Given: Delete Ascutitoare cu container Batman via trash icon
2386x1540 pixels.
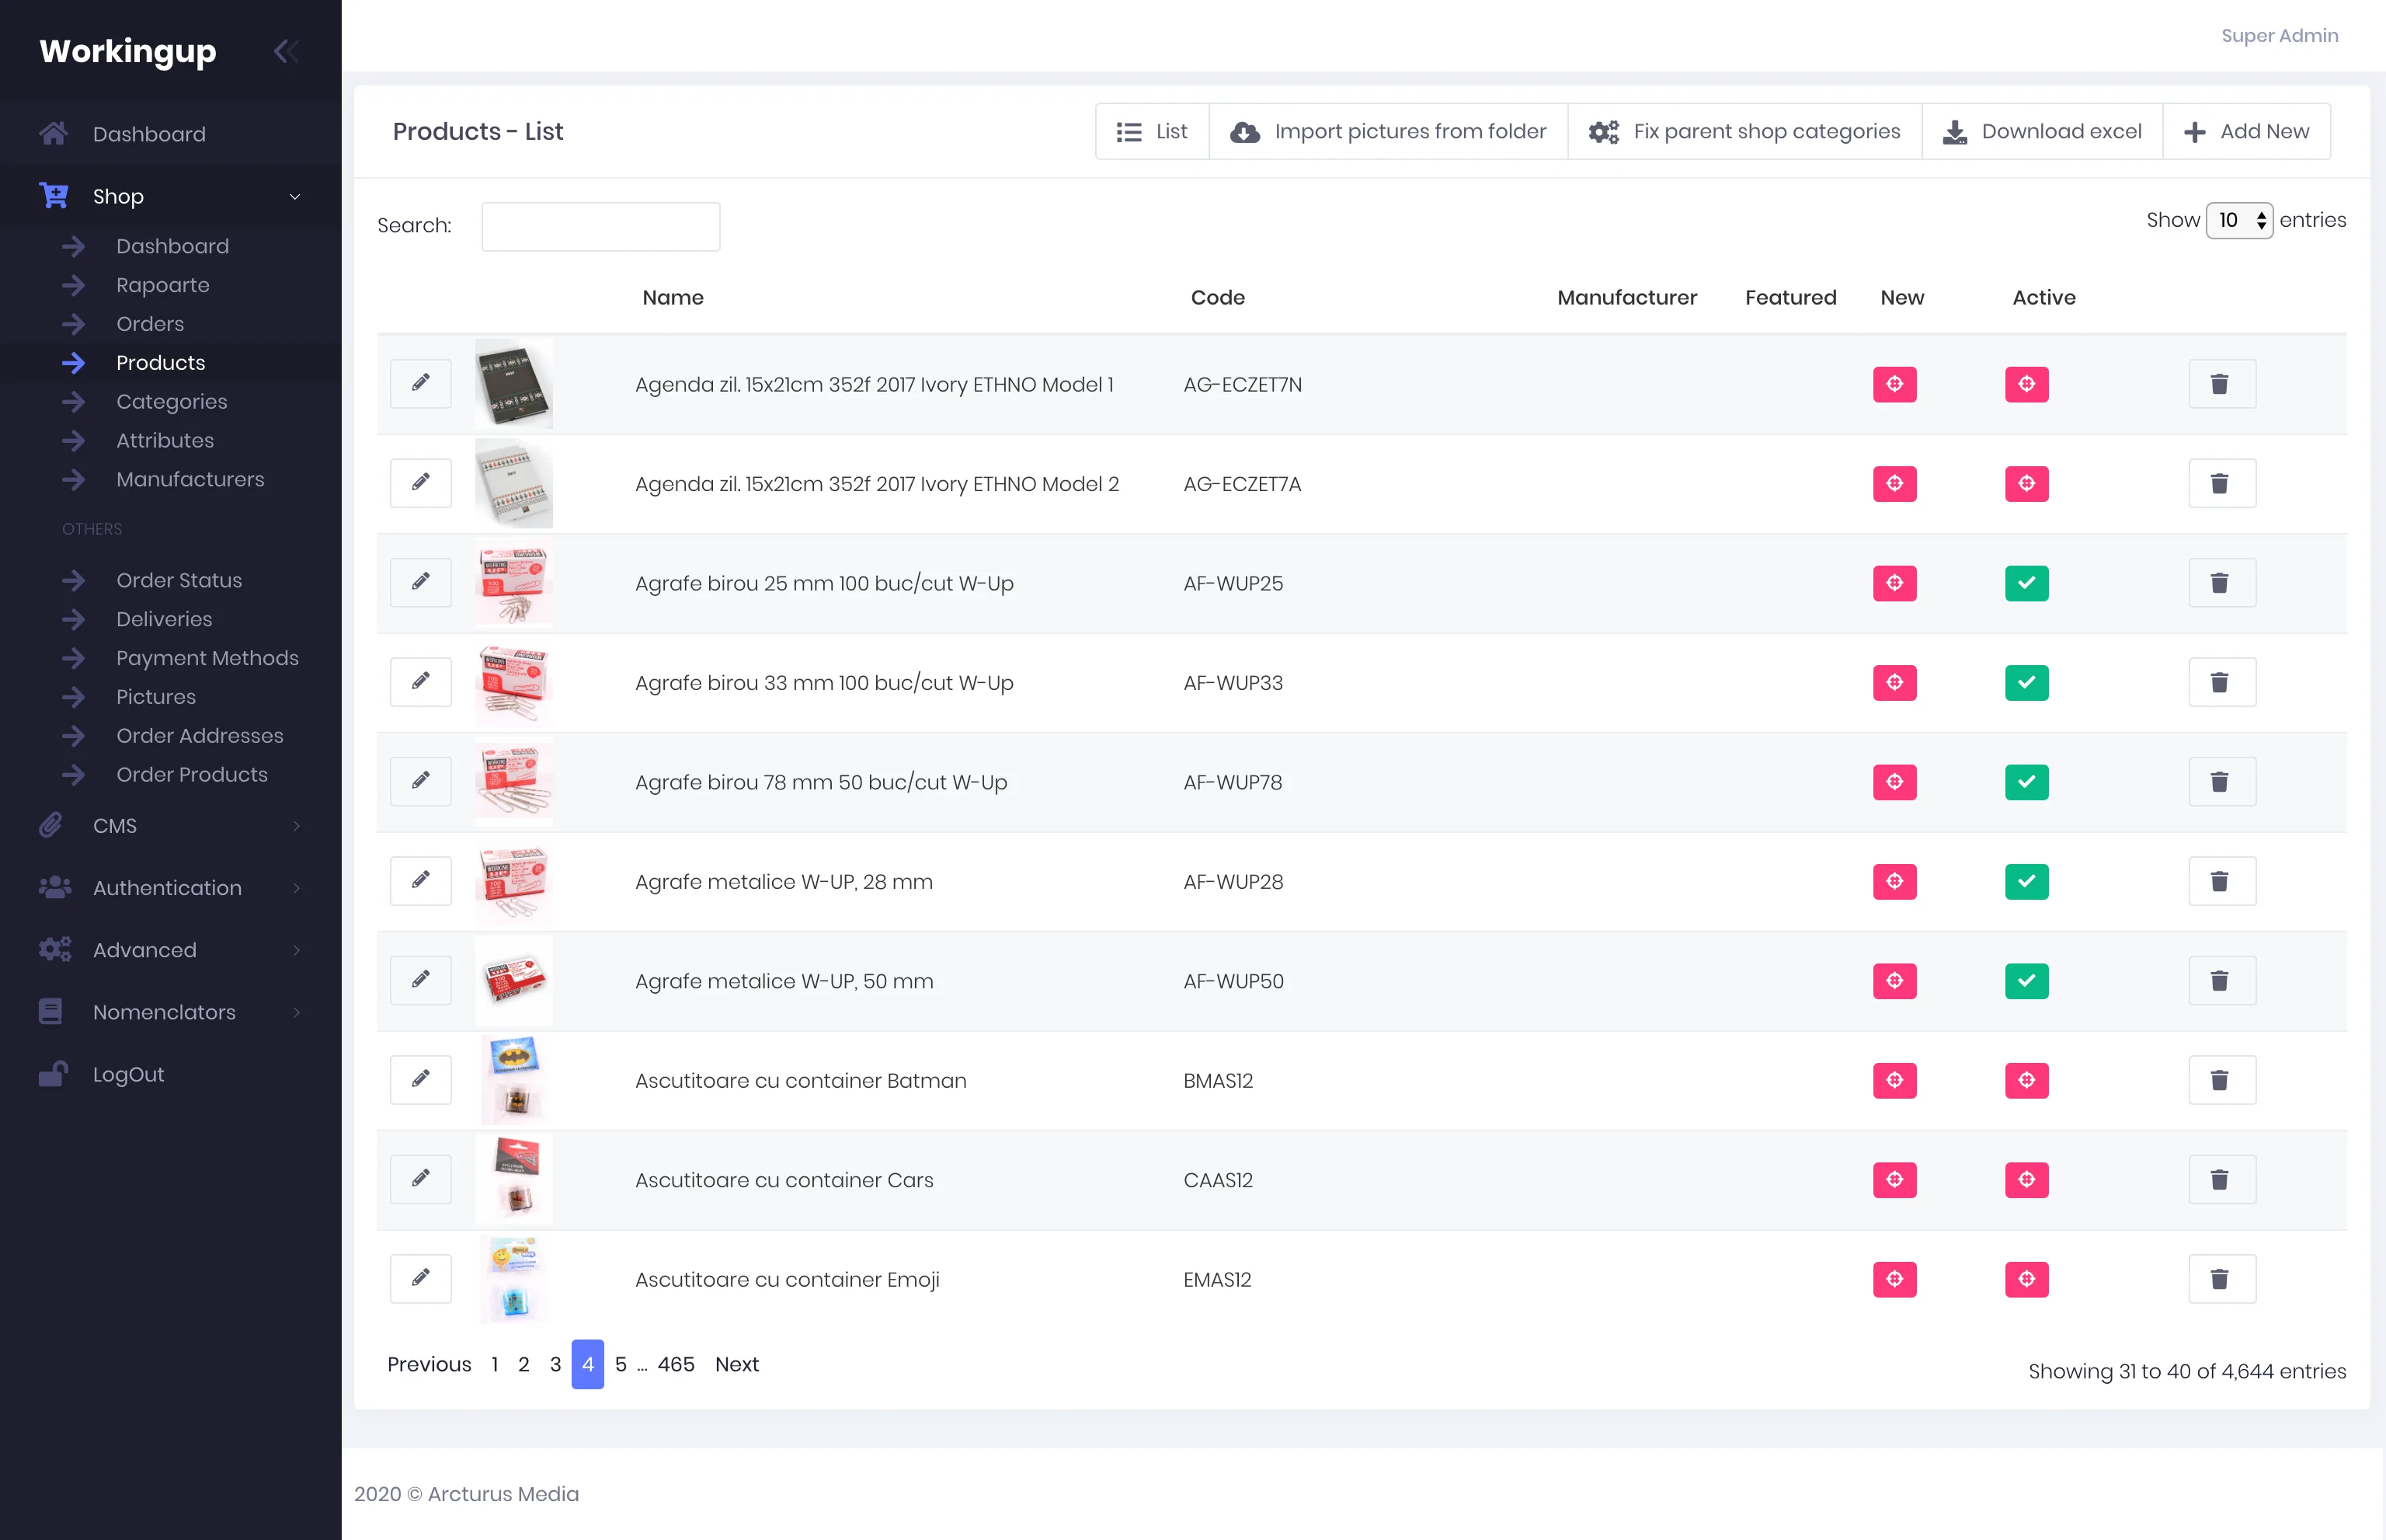Looking at the screenshot, I should [x=2221, y=1080].
